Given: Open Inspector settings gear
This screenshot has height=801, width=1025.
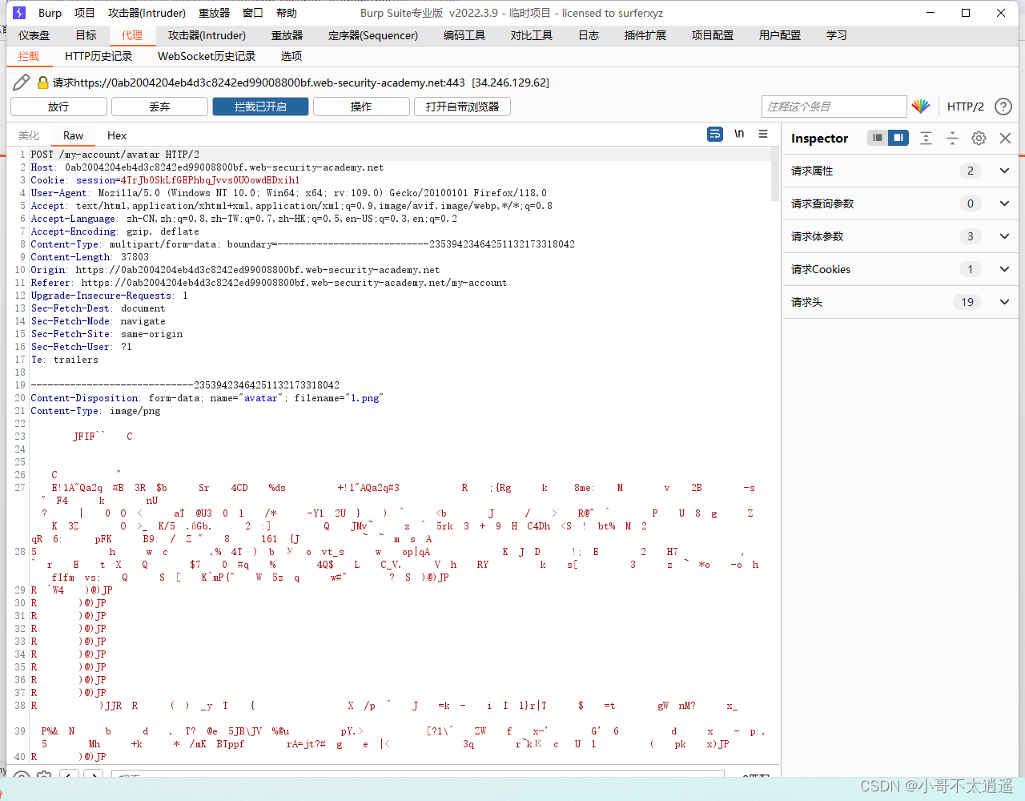Looking at the screenshot, I should pyautogui.click(x=979, y=138).
